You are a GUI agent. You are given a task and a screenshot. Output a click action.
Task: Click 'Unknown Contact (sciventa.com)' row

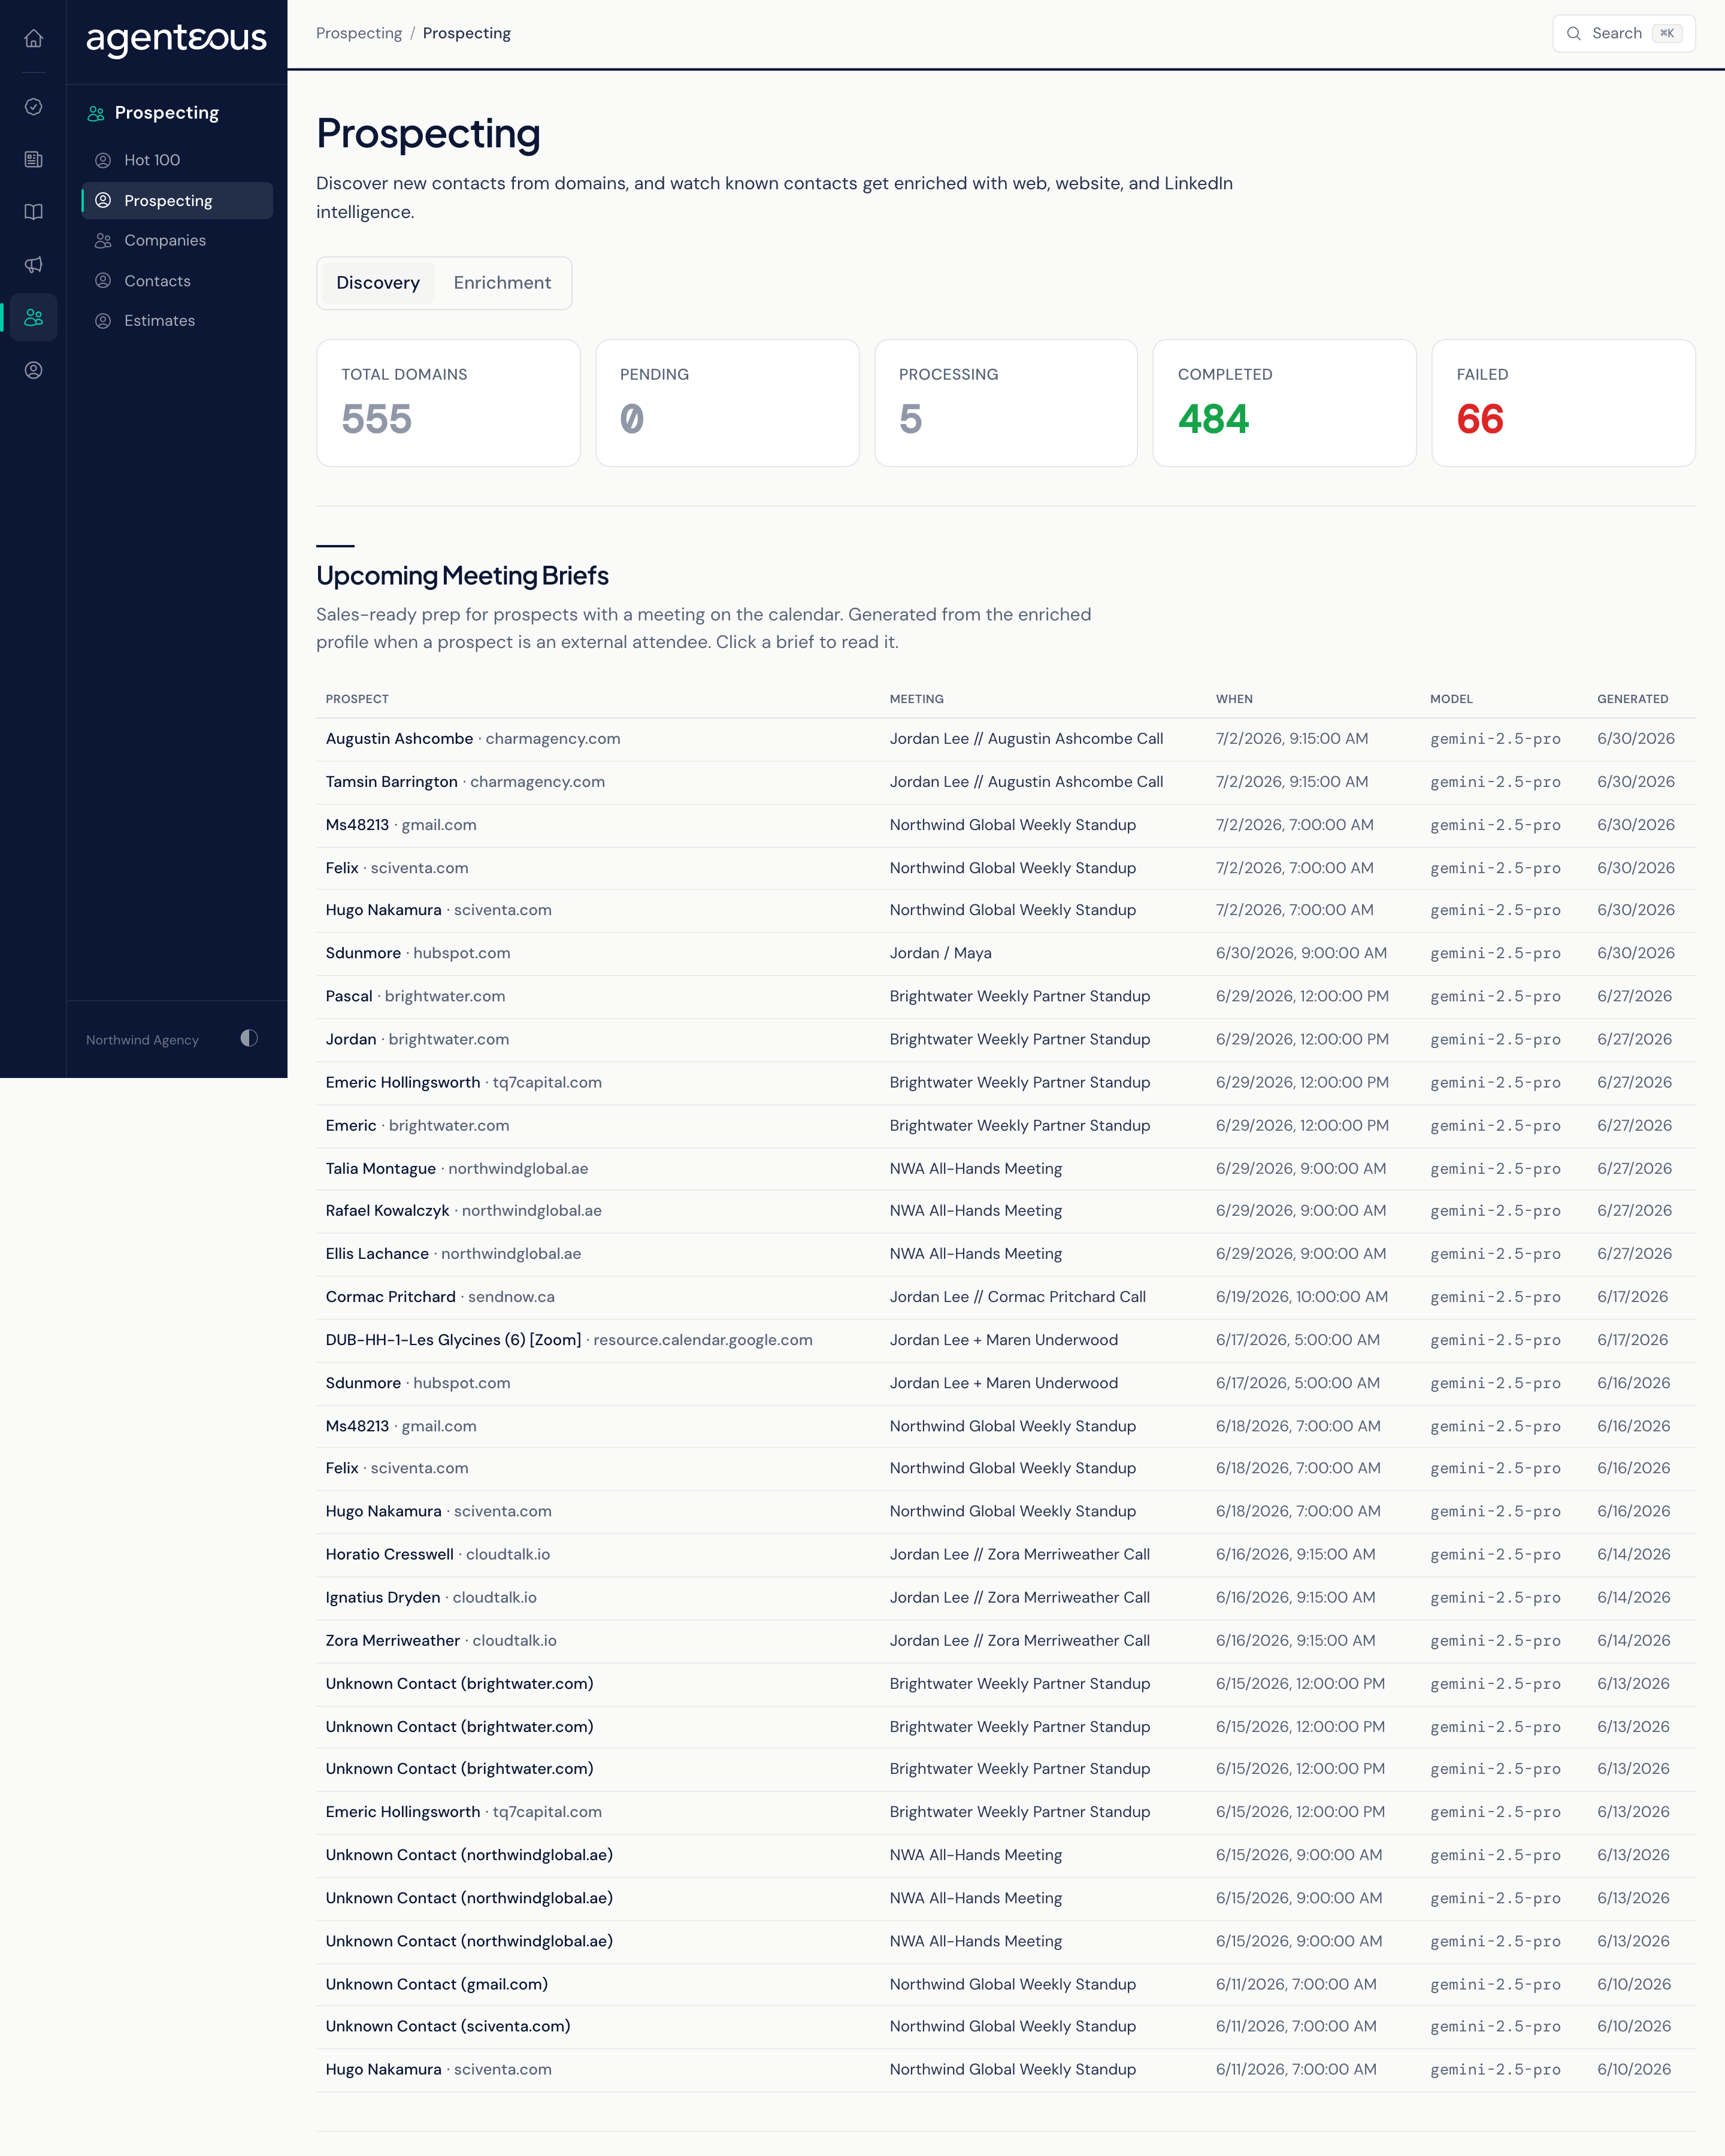click(1006, 2027)
